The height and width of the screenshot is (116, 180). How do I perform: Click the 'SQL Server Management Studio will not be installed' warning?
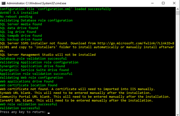[x=48, y=55]
